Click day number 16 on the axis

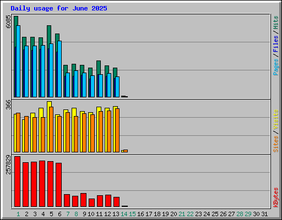coord(140,214)
